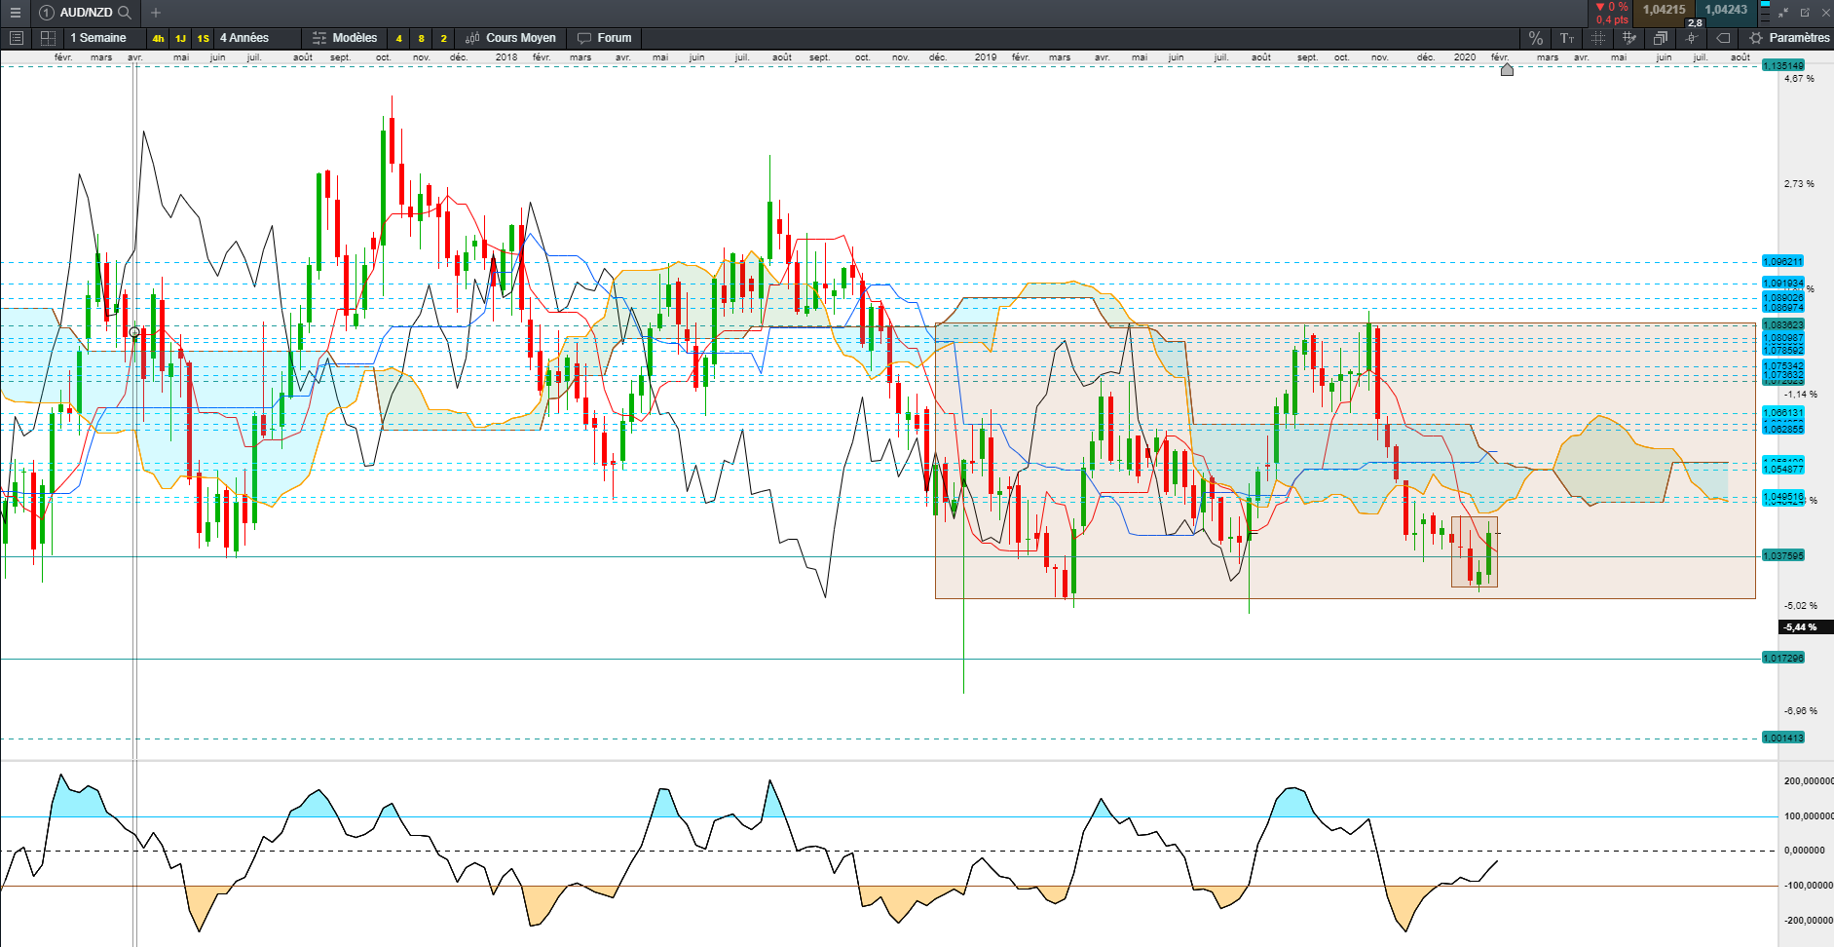Click the 4,67 % scale label
The image size is (1834, 947).
click(x=1799, y=79)
